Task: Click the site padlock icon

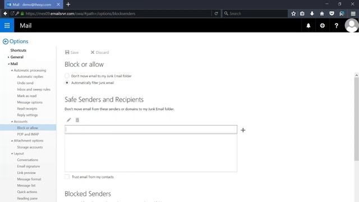Action: 22,13
